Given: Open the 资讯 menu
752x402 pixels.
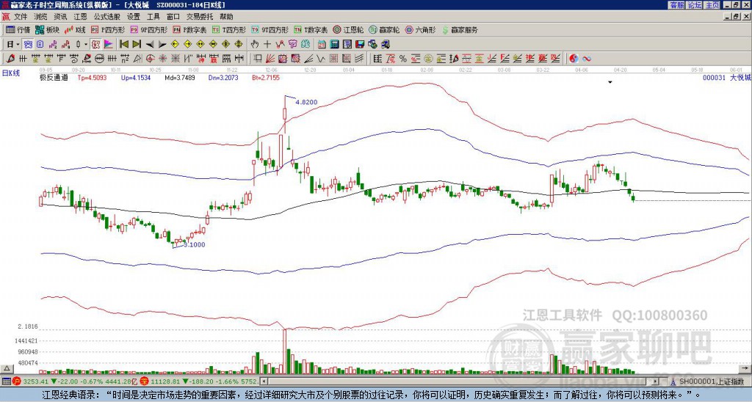Looking at the screenshot, I should point(60,17).
